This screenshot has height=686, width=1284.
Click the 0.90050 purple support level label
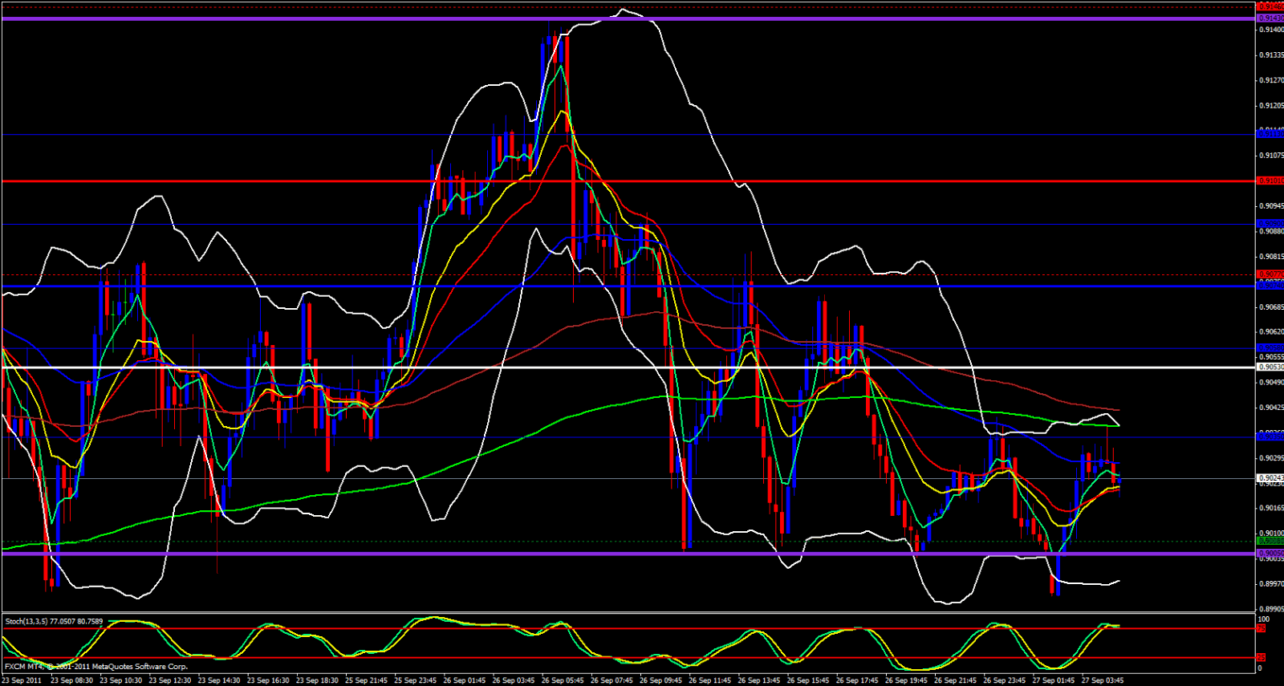1270,553
